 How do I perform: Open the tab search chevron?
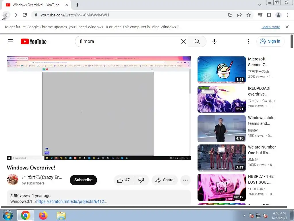260,5
